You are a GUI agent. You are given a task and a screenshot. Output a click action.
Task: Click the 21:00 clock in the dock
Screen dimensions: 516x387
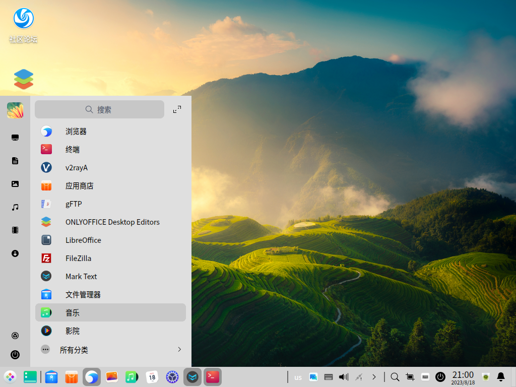pyautogui.click(x=463, y=377)
